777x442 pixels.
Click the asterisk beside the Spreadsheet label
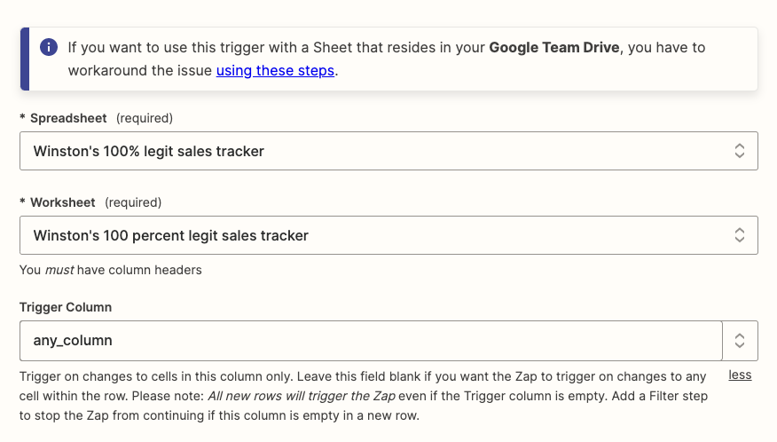click(x=23, y=118)
